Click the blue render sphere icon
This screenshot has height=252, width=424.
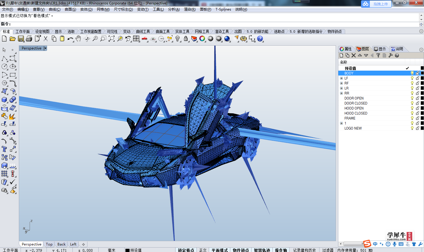227,39
